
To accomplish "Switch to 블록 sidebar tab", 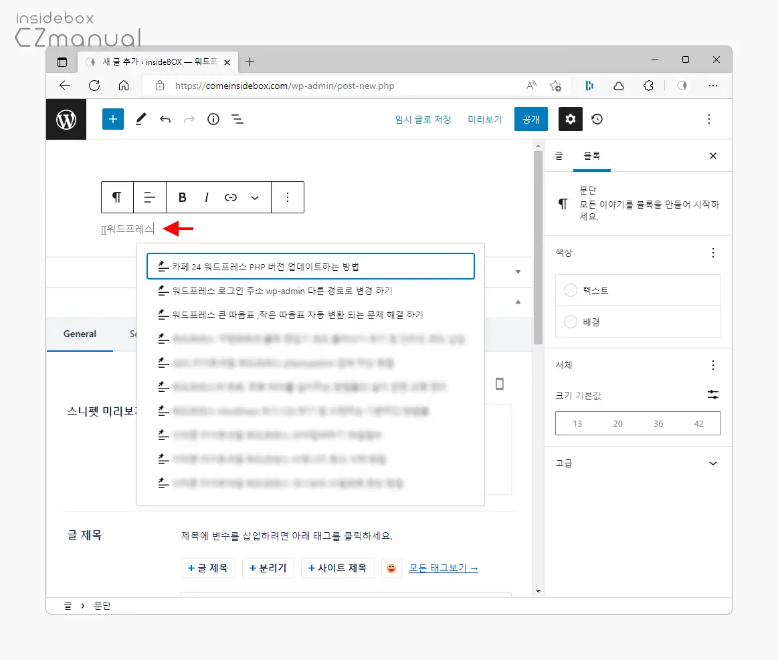I will click(x=592, y=156).
